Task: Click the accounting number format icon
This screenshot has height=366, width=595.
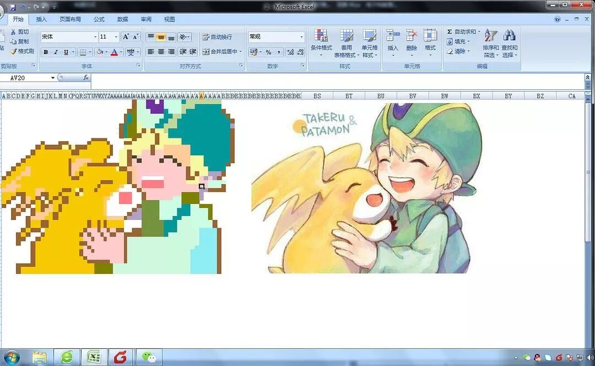Action: tap(253, 52)
